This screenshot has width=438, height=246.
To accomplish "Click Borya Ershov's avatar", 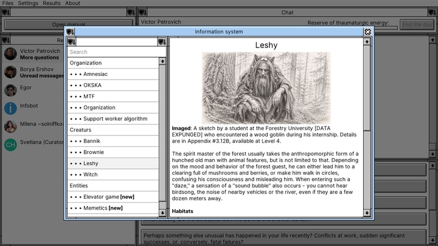I will pos(10,72).
